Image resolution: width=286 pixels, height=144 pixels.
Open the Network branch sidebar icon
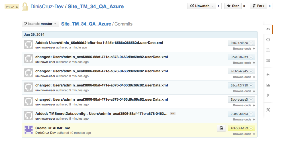(268, 95)
